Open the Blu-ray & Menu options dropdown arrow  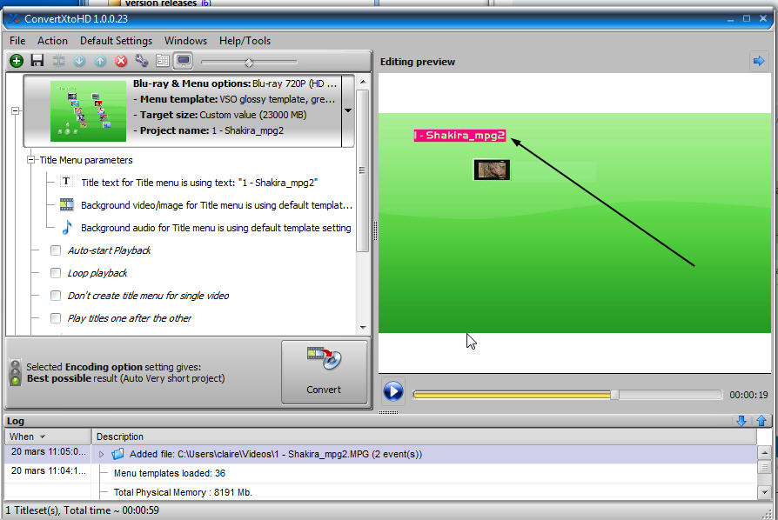[x=348, y=110]
